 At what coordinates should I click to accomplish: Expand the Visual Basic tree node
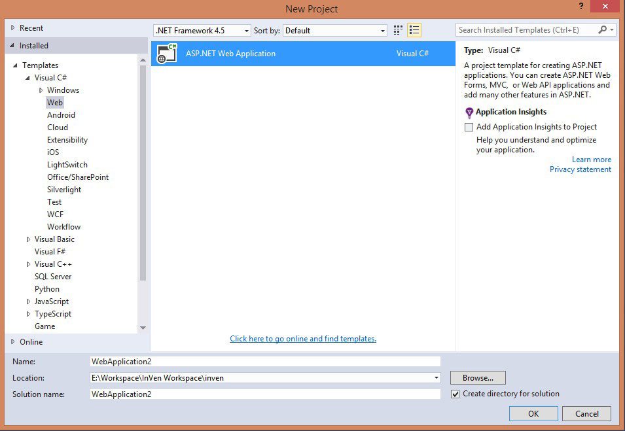28,239
